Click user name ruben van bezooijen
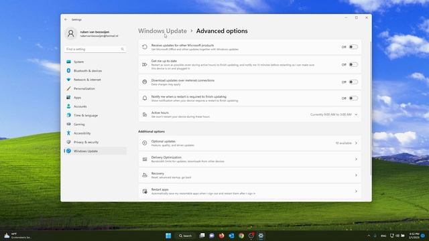Viewport: 429px width, 241px height. tap(95, 32)
